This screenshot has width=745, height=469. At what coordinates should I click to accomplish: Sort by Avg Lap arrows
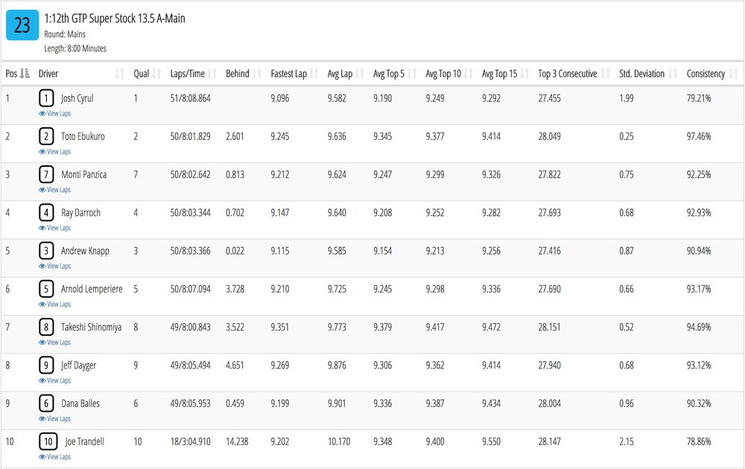tap(360, 74)
